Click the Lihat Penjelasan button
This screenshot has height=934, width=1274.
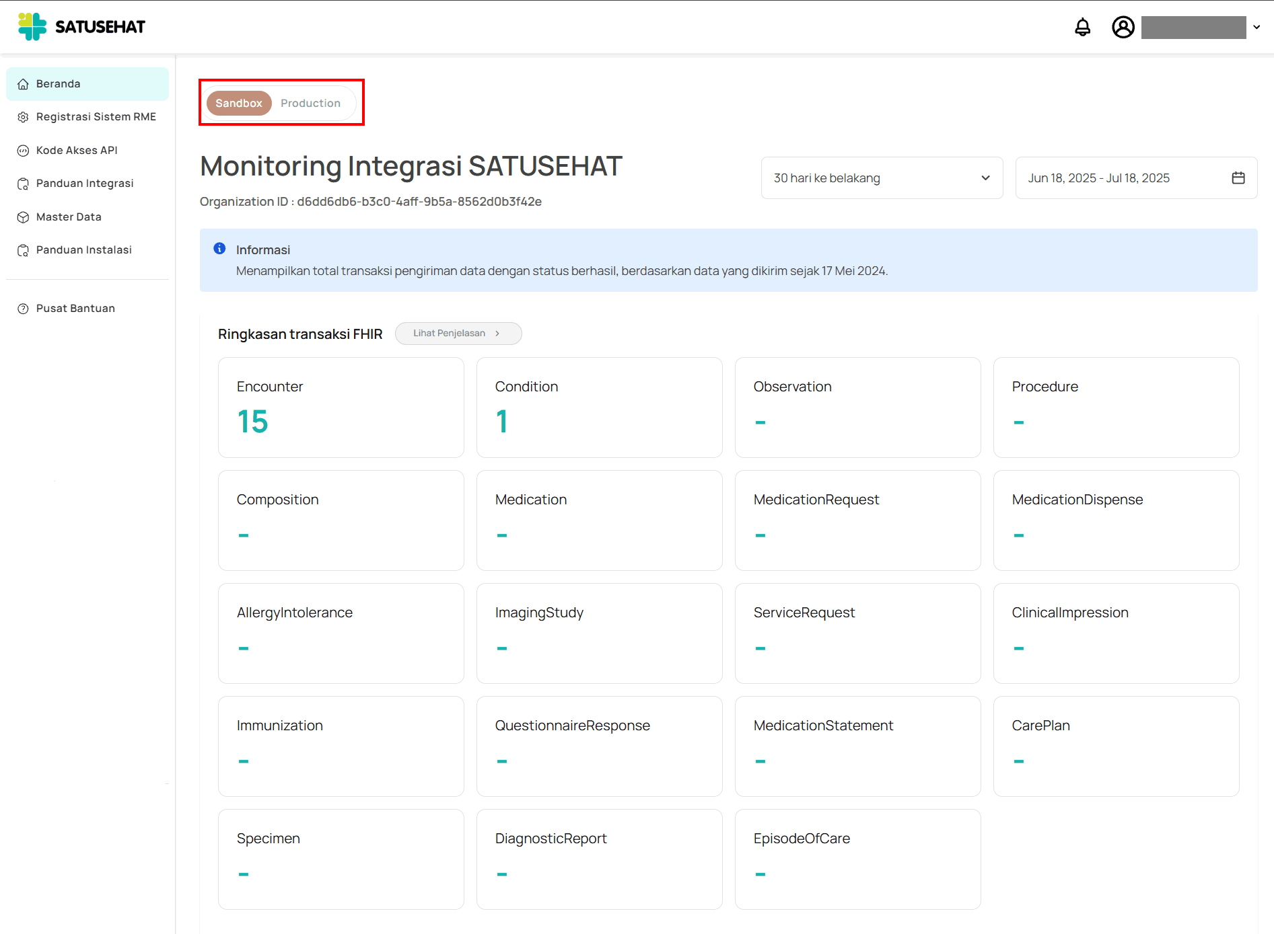coord(458,333)
